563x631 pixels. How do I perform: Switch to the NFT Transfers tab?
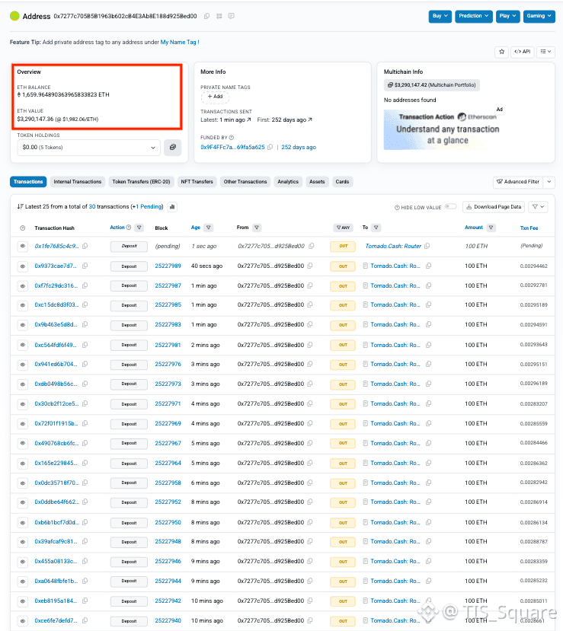197,182
